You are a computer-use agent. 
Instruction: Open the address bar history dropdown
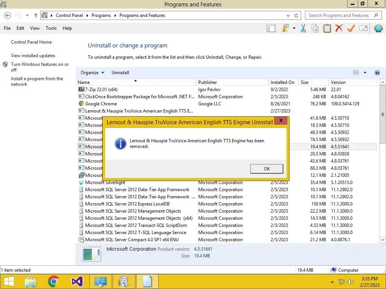288,15
